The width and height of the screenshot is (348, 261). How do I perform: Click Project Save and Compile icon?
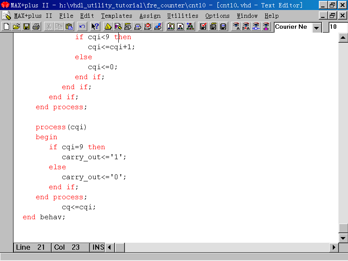coord(213,27)
